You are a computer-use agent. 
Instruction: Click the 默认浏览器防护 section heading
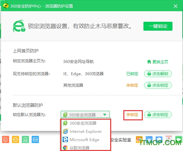28,105
